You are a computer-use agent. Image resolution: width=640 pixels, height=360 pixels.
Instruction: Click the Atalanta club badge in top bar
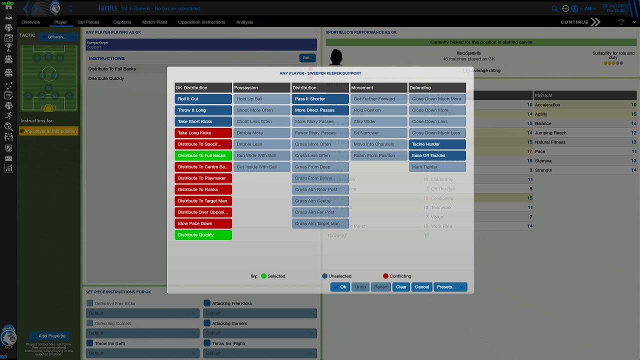[55, 8]
